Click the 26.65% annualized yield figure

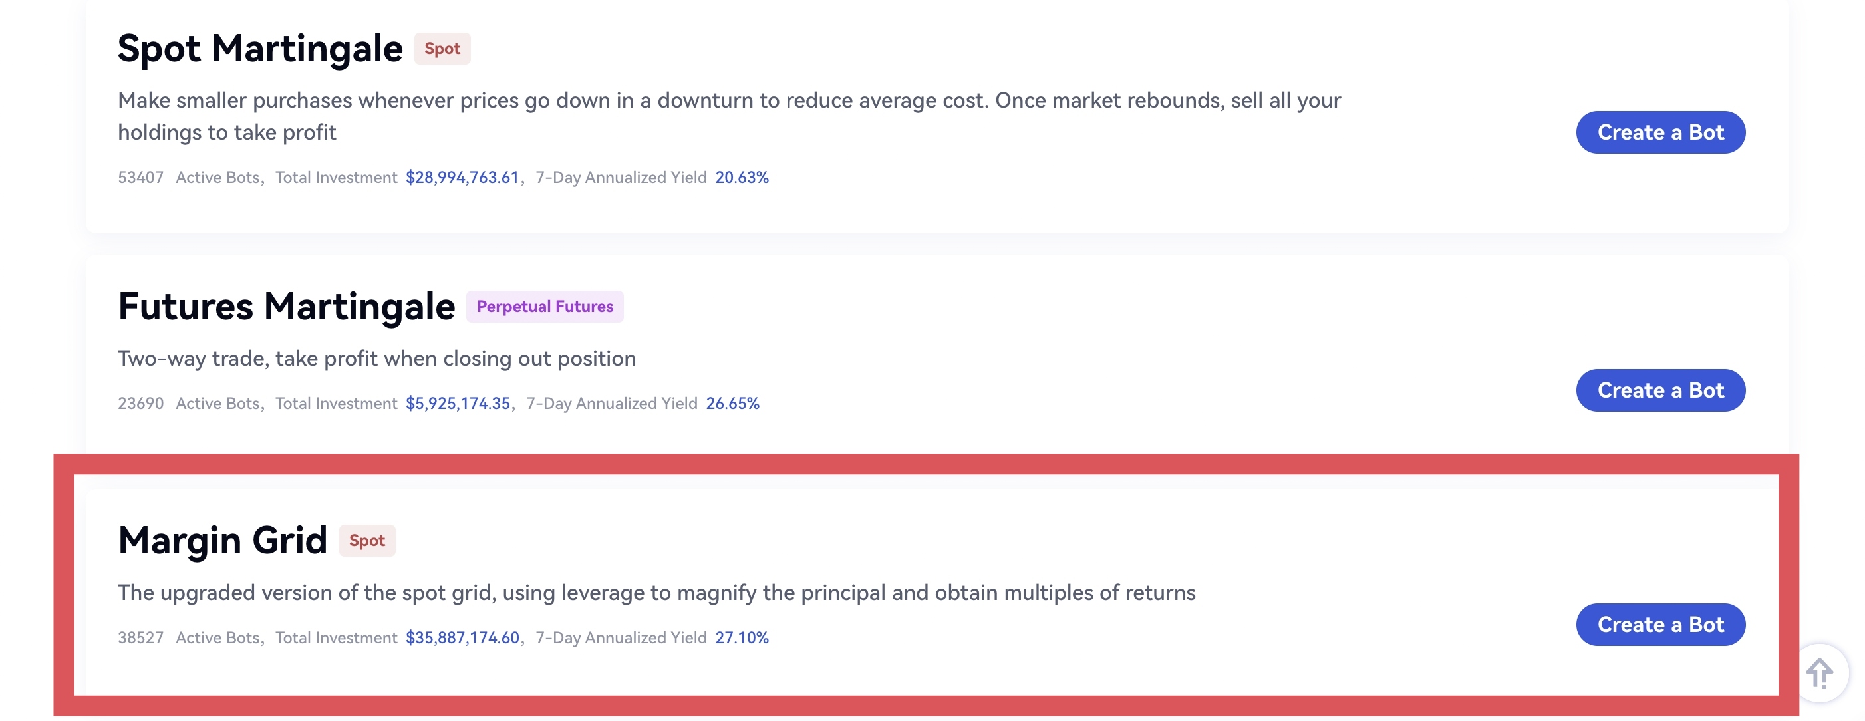tap(732, 403)
